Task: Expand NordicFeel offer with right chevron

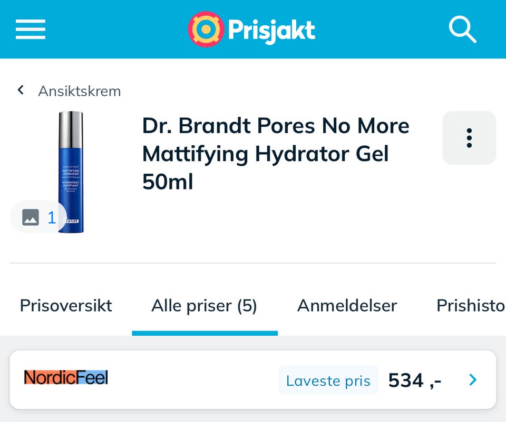Action: tap(473, 380)
